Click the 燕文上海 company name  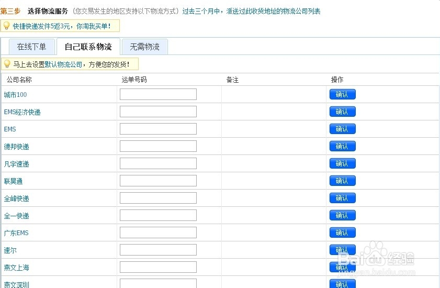point(16,268)
